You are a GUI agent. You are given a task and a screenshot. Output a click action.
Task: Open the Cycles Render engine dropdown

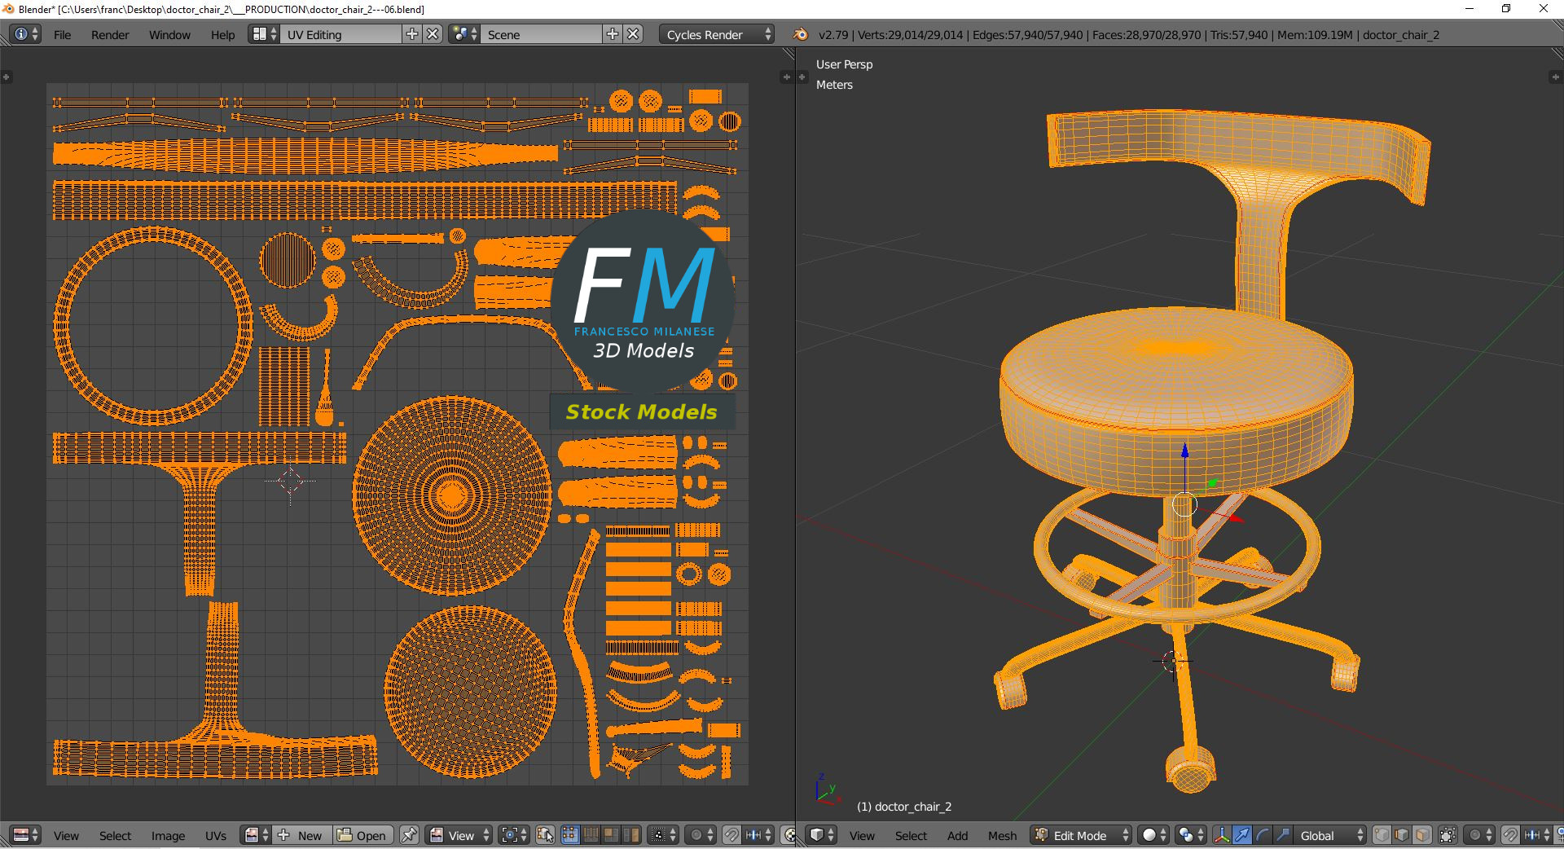coord(717,34)
